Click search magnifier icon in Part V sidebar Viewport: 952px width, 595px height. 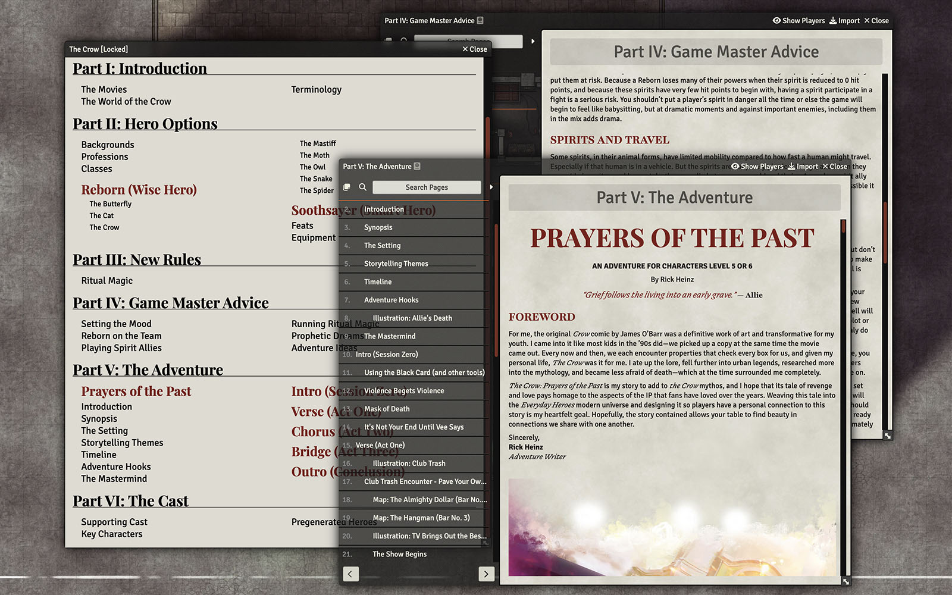(x=362, y=187)
